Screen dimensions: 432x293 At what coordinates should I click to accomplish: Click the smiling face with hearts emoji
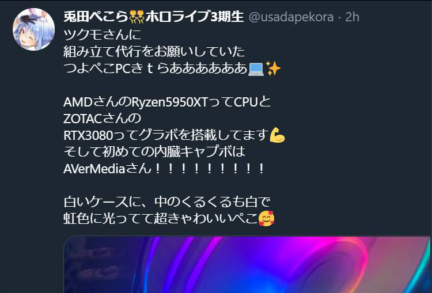coord(267,218)
